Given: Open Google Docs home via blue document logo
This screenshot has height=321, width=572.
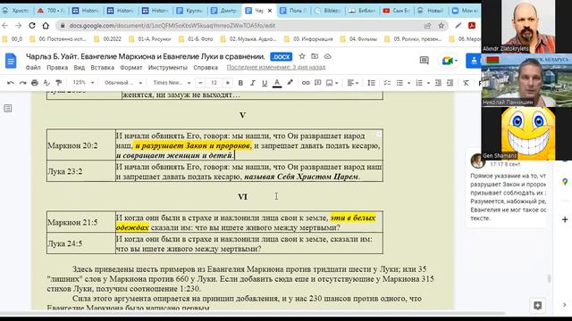Looking at the screenshot, I should [x=11, y=61].
